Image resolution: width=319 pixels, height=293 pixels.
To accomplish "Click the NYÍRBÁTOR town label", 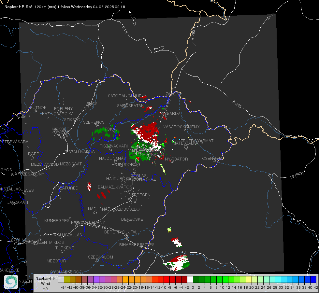I will click(x=176, y=159).
